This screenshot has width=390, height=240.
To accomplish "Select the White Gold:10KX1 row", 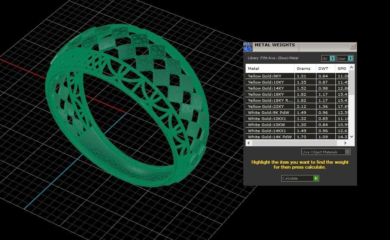I will [x=297, y=118].
